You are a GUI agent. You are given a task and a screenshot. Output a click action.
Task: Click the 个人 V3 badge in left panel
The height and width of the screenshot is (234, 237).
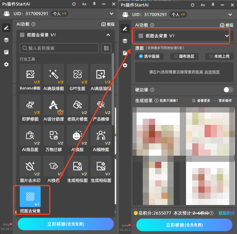[60, 14]
